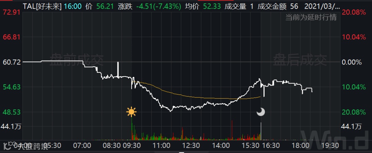Screen dimensions: 372x153
Task: Click the red 10.04% percent axis label
Action: tap(353, 37)
